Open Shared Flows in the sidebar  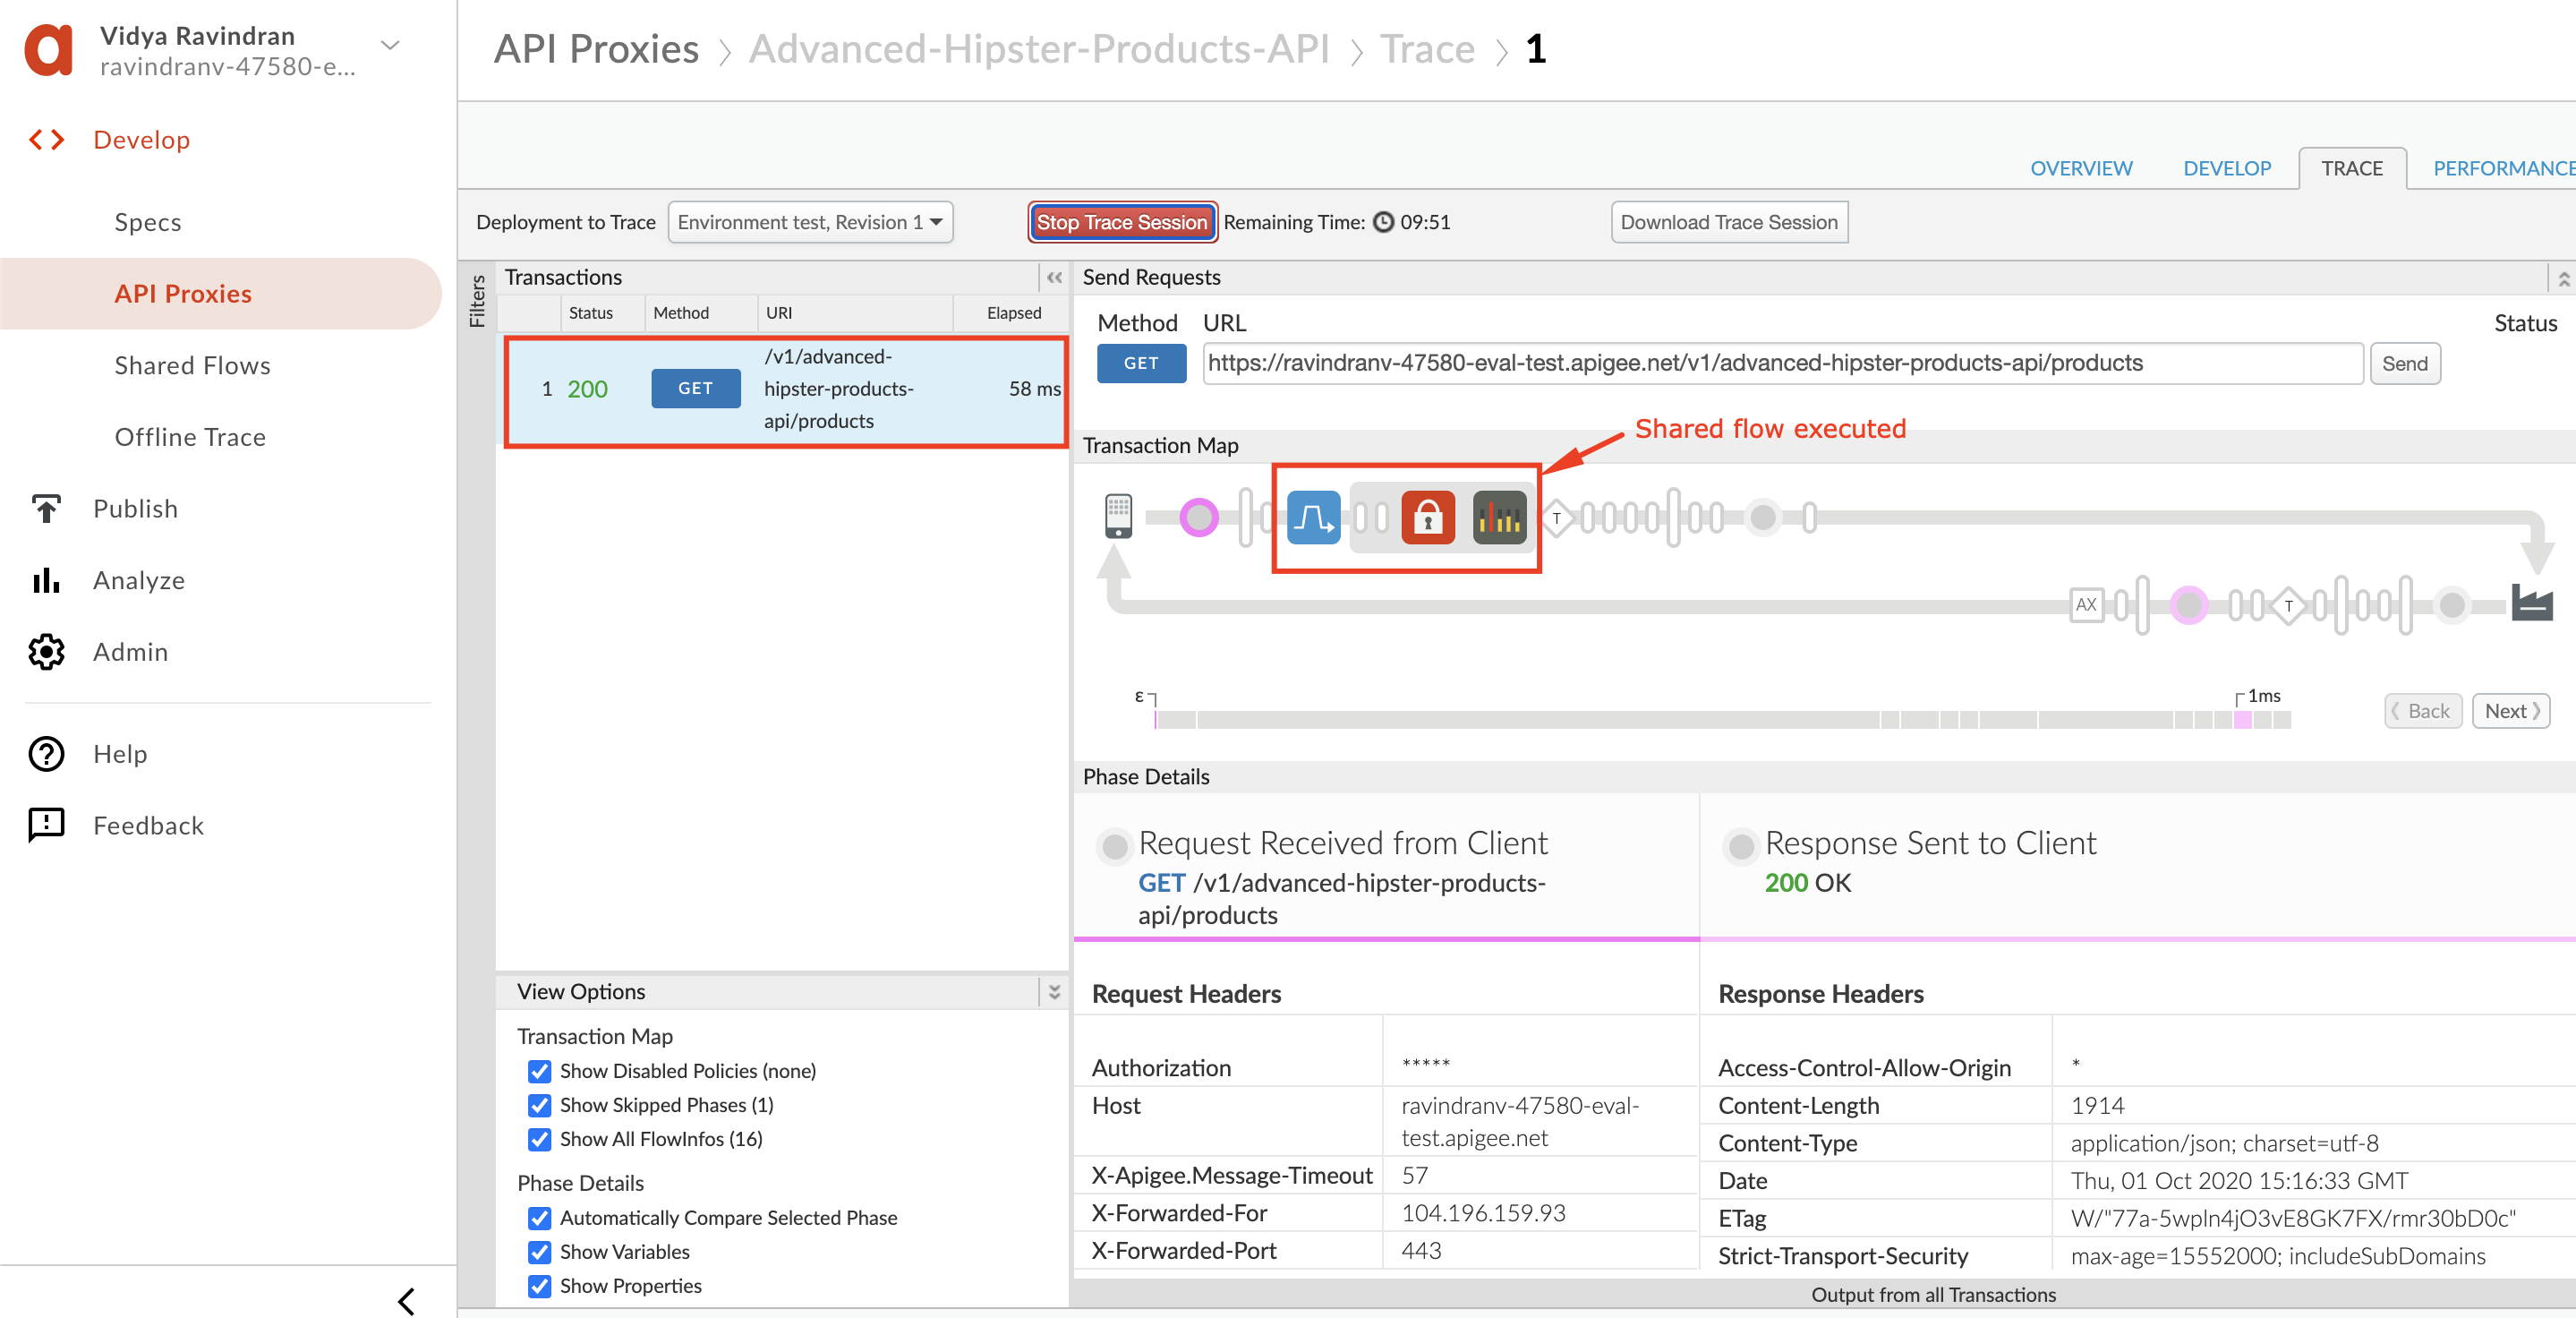pos(192,365)
